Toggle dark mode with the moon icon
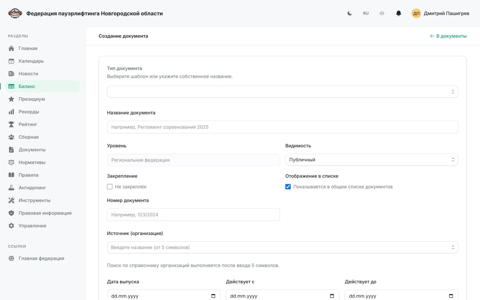 click(x=349, y=13)
